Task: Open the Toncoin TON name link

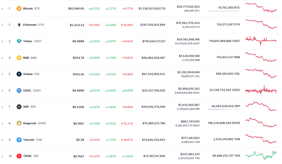Action: click(33, 140)
